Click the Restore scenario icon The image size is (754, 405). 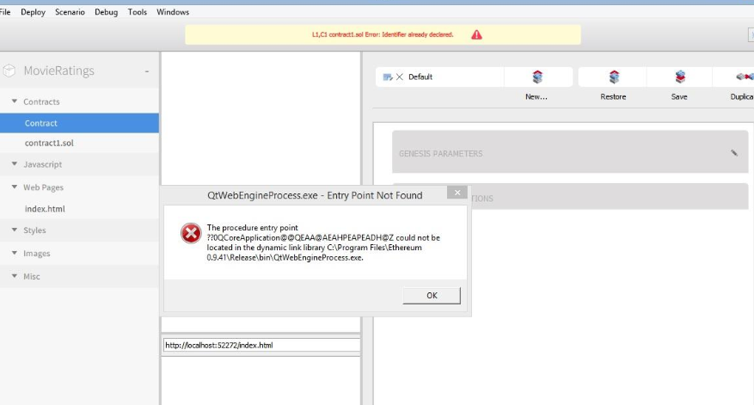[x=614, y=77]
